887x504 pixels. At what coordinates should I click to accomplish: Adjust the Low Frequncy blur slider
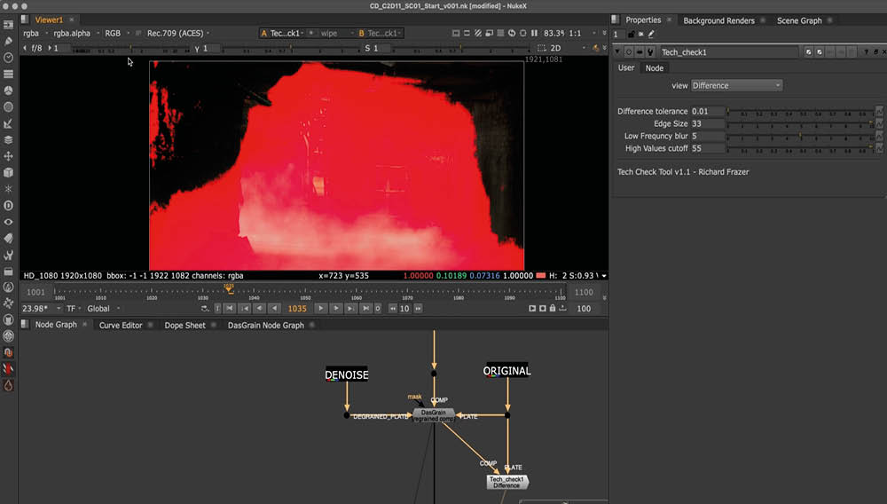(798, 137)
